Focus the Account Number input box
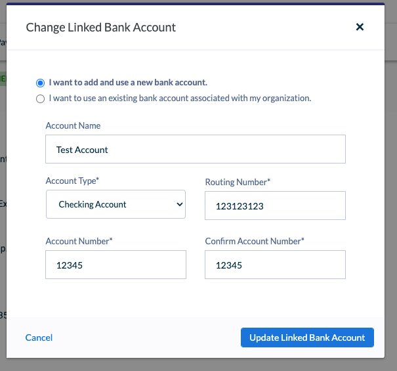Viewport: 397px width, 371px height. pos(115,265)
